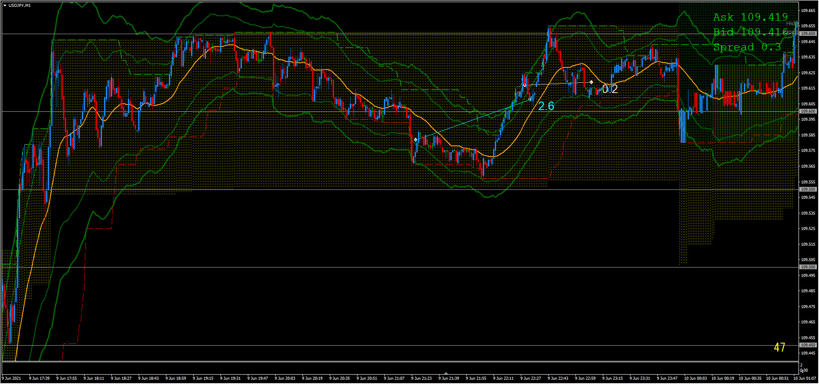Click the 109.515 price scale value

(x=808, y=244)
